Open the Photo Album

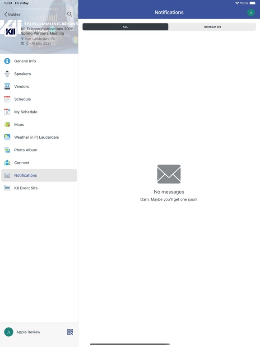click(x=39, y=150)
